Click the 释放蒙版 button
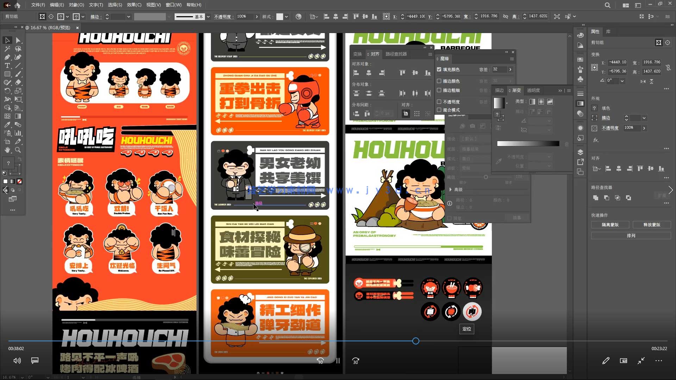The image size is (676, 380). [651, 224]
